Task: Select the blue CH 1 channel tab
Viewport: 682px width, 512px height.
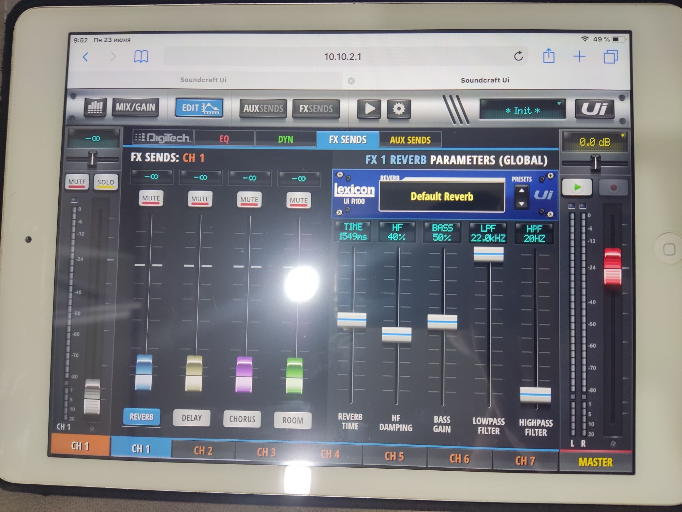Action: pyautogui.click(x=141, y=449)
